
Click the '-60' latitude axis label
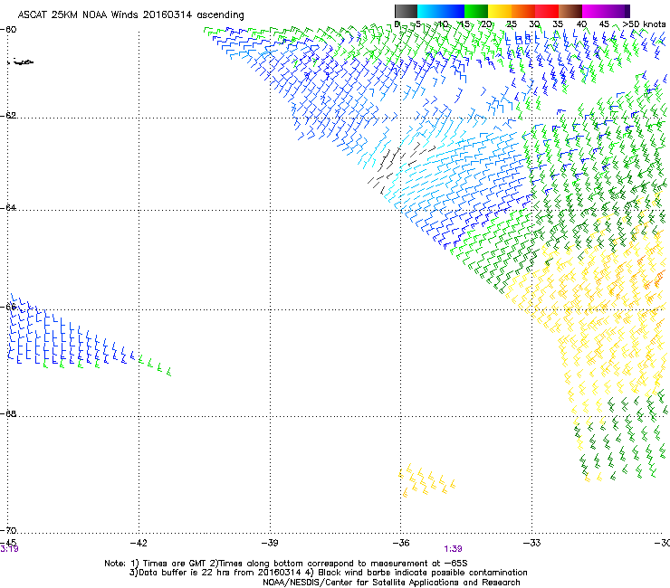tap(8, 30)
